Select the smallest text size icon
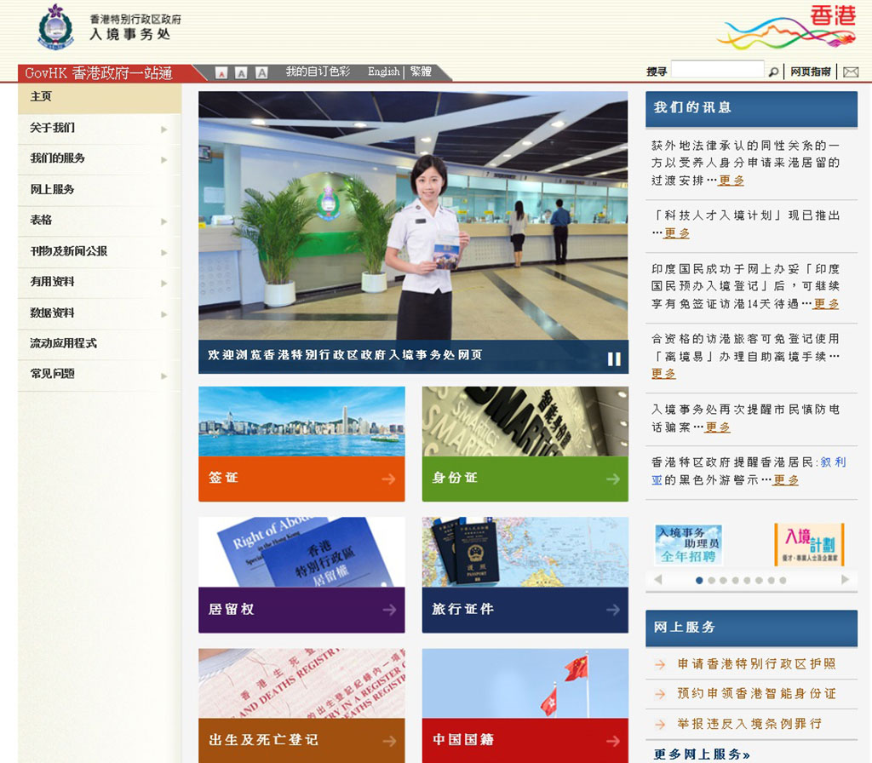The image size is (872, 763). 221,73
